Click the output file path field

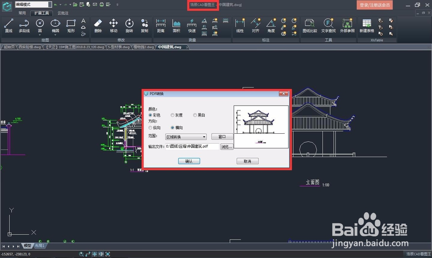(x=192, y=147)
